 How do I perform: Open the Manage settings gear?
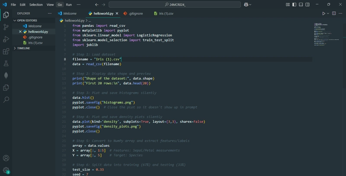coord(6,170)
